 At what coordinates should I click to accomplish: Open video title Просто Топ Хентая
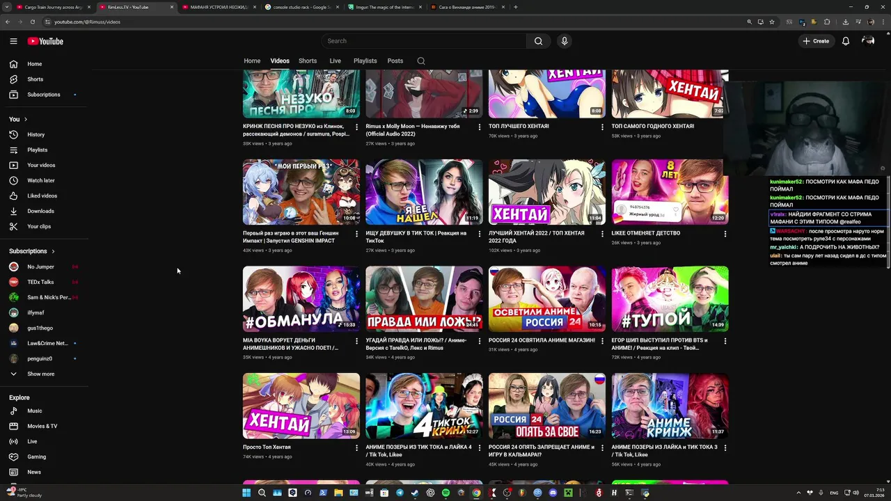(267, 447)
